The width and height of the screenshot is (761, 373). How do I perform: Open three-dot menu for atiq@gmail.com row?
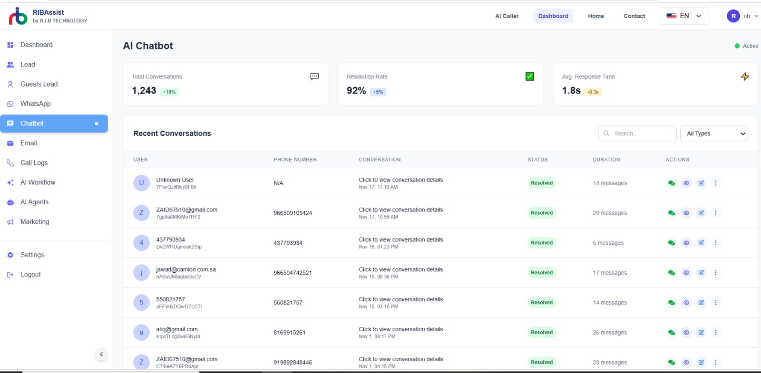[x=715, y=333]
